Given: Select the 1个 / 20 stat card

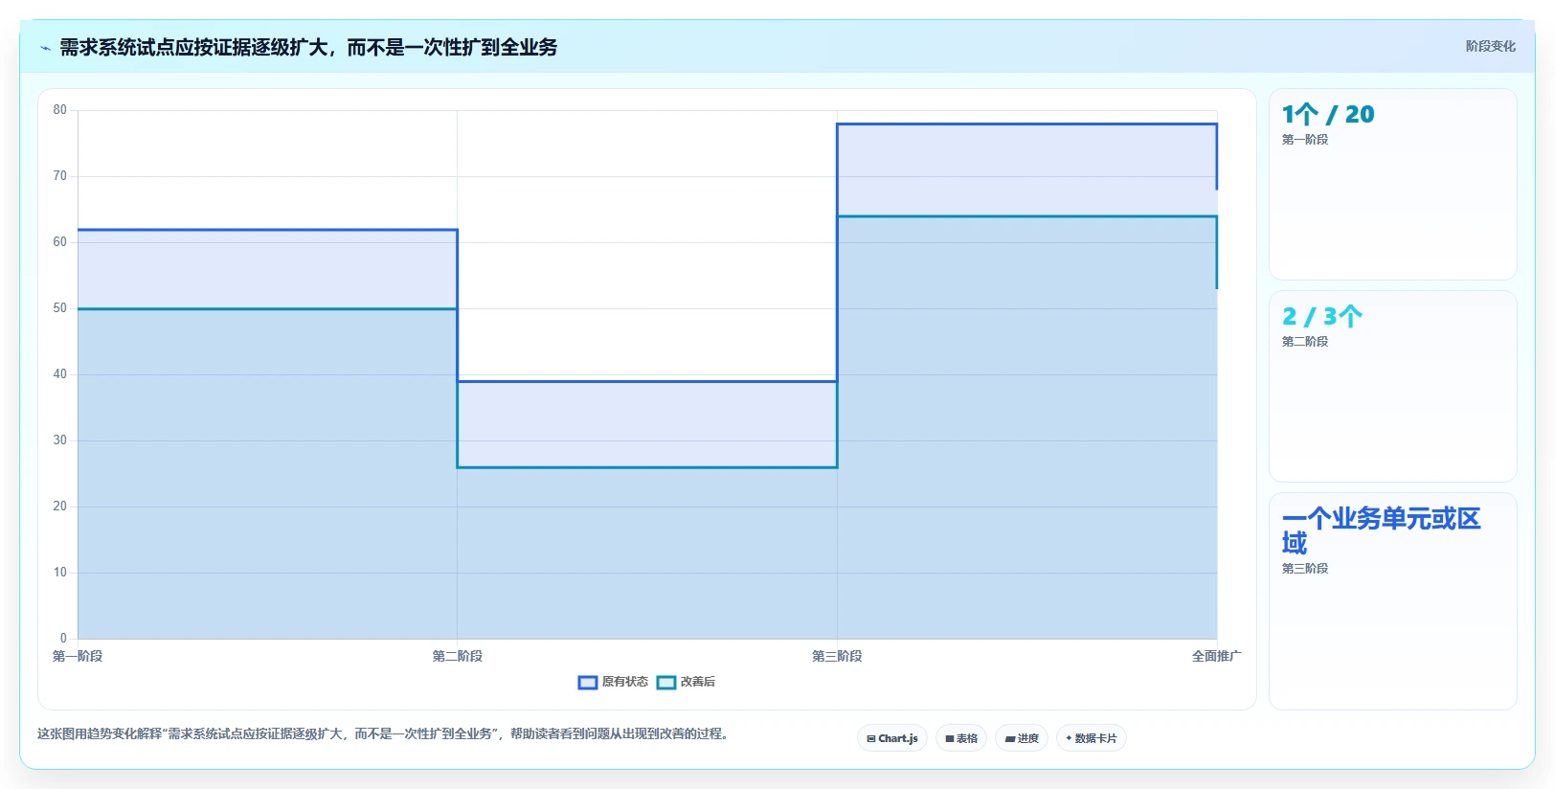Looking at the screenshot, I should coord(1392,185).
